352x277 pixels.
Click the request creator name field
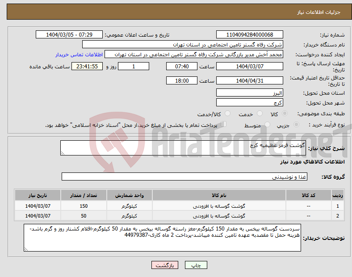click(194, 55)
